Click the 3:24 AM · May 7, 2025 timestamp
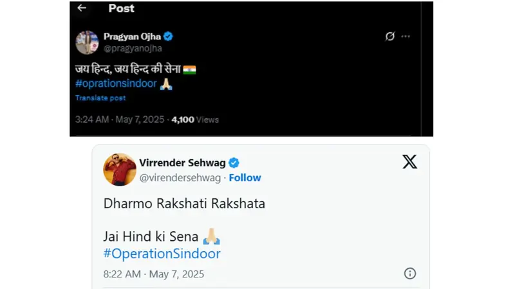 coord(120,119)
